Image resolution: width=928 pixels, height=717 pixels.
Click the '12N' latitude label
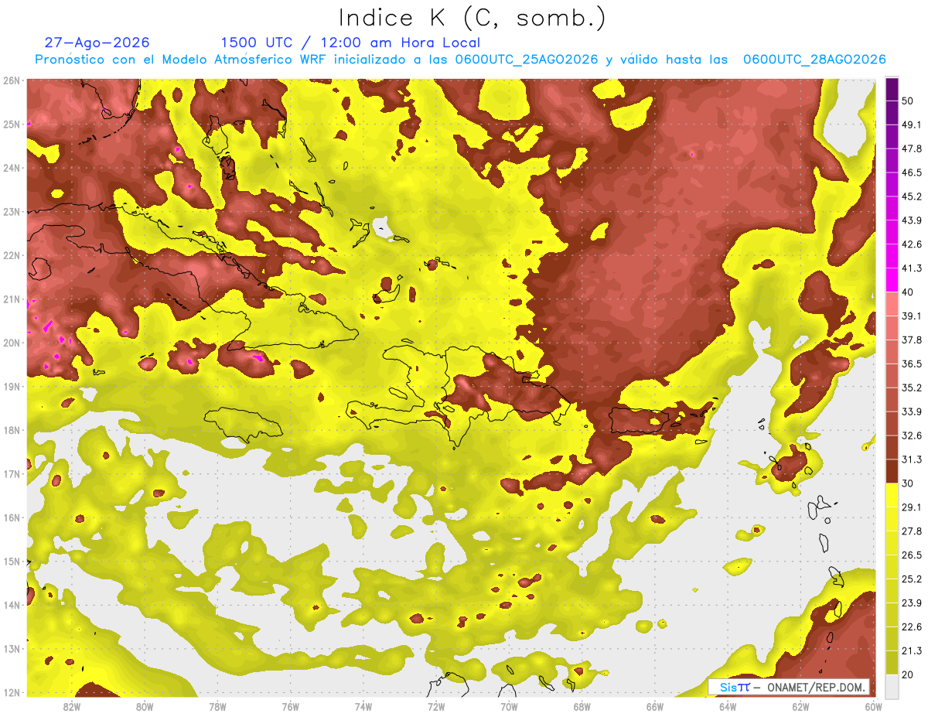[x=12, y=692]
